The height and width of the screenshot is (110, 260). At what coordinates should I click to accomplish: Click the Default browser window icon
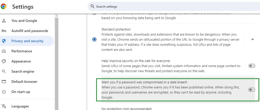coord(4,82)
